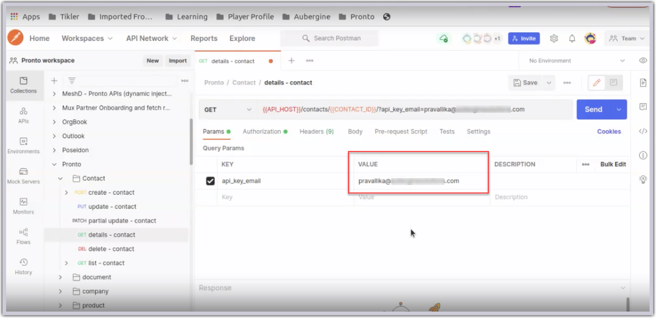Screen dimensions: 656x318
Task: Click the Import button
Action: point(178,61)
